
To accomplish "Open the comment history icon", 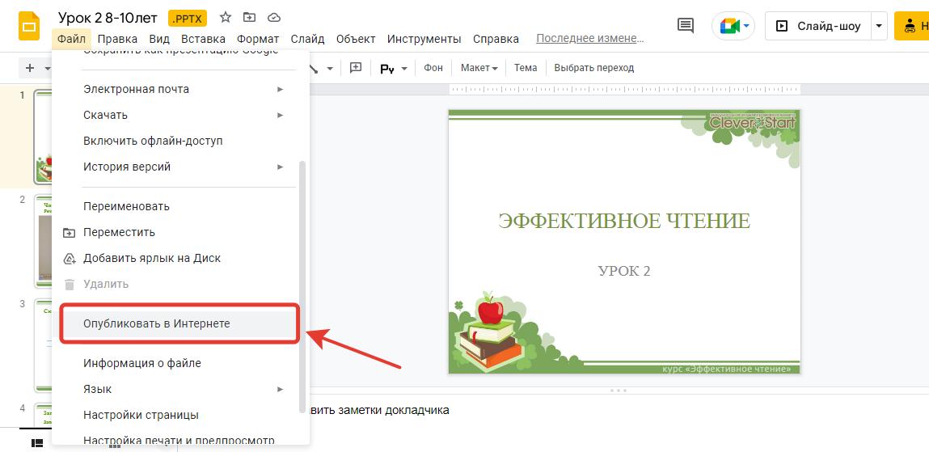I will tap(686, 26).
